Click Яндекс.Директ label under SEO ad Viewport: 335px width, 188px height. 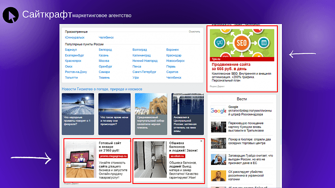[x=217, y=86]
